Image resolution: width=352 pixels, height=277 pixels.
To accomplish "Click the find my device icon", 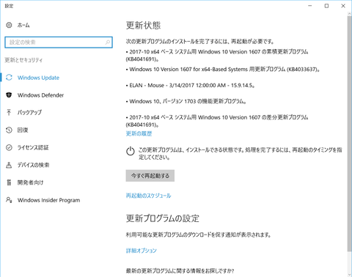I will click(x=9, y=165).
